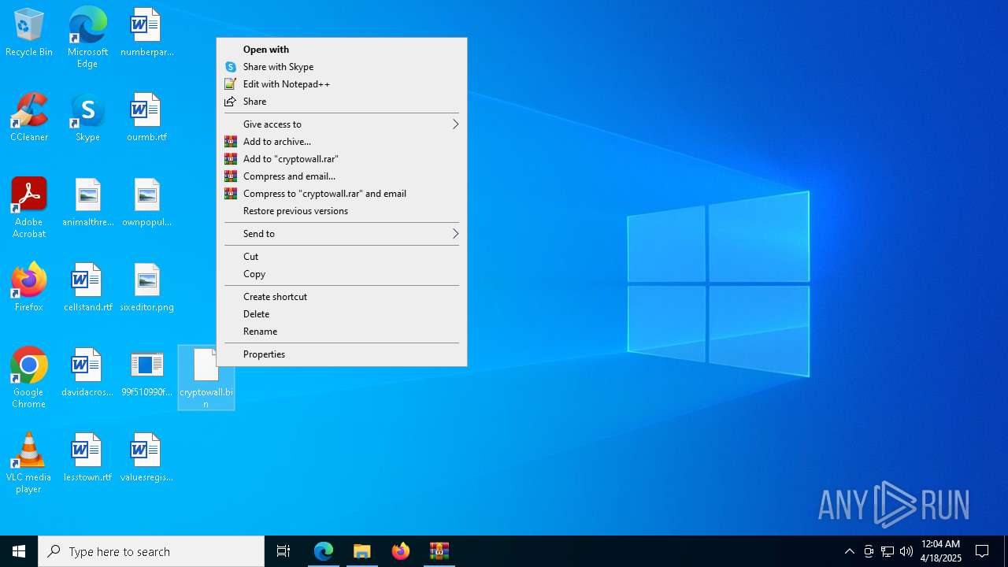Select the sixeditor.png file icon
The width and height of the screenshot is (1008, 567).
(146, 287)
